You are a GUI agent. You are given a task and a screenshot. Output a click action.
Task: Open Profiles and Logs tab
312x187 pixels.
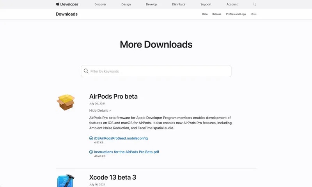point(236,14)
